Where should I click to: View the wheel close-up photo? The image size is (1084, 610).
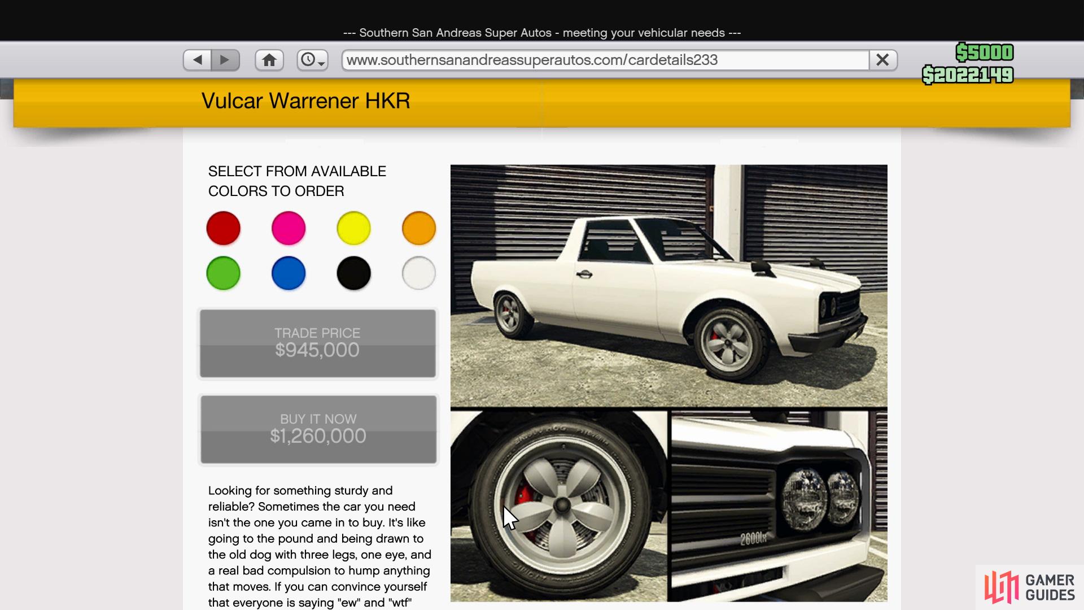tap(558, 506)
